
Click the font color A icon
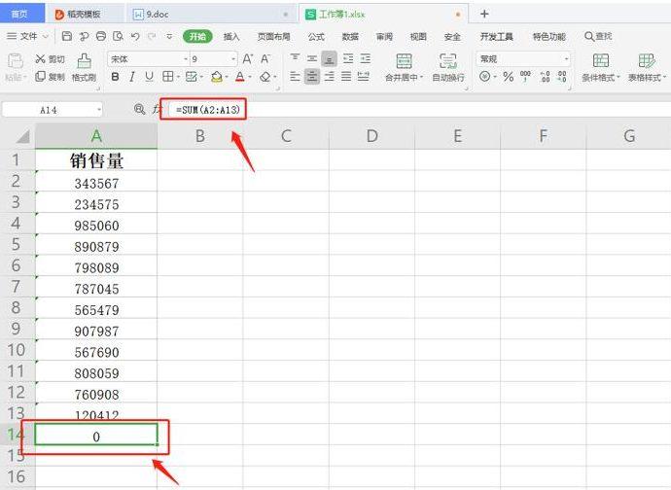240,77
